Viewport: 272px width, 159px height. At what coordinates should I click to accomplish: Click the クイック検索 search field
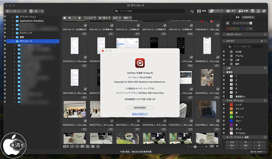click(150, 11)
